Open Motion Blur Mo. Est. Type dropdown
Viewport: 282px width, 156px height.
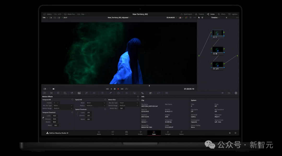(128, 103)
